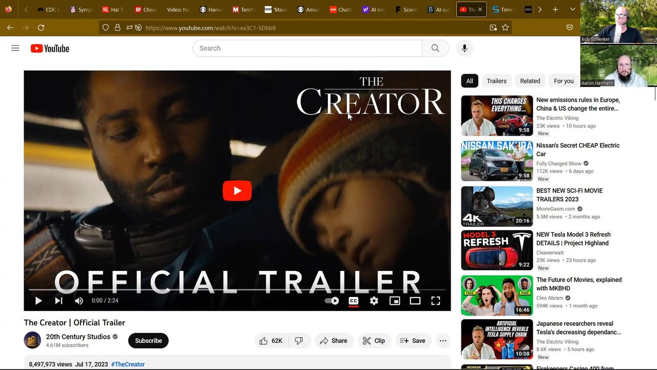The height and width of the screenshot is (370, 657).
Task: Click the voice search microphone icon
Action: pos(464,48)
